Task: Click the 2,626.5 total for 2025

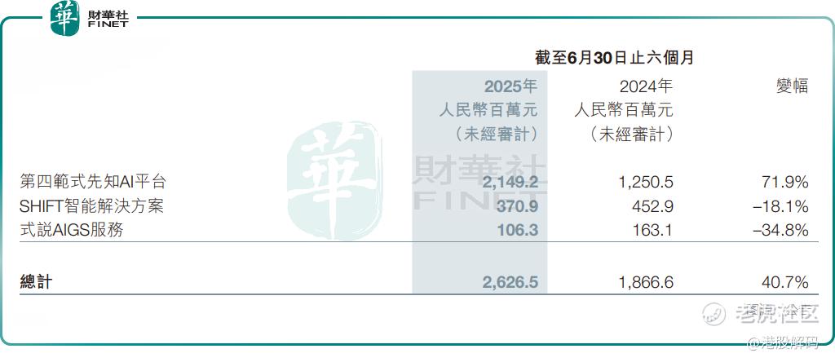Action: point(510,282)
